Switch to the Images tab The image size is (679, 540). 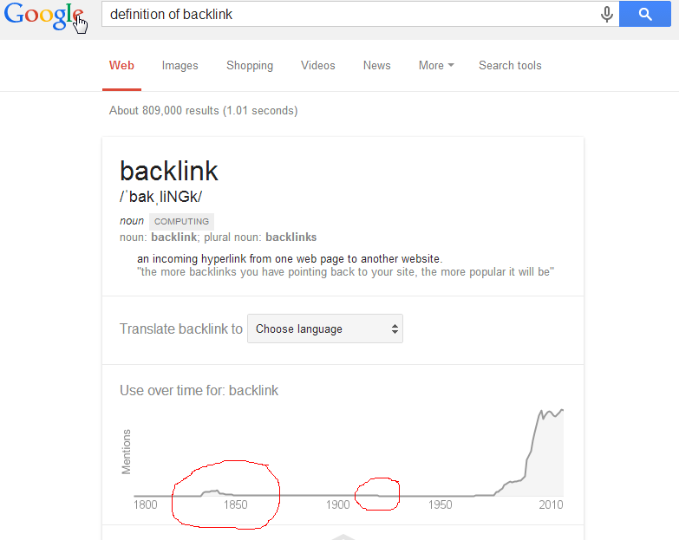[x=180, y=65]
